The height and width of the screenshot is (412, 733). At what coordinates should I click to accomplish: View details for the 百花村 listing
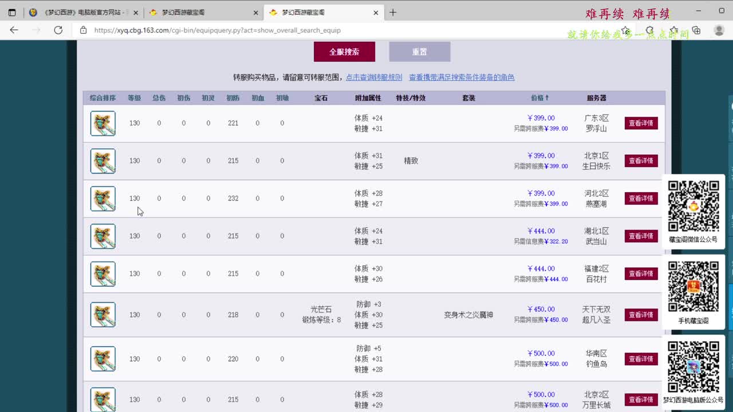pyautogui.click(x=641, y=274)
